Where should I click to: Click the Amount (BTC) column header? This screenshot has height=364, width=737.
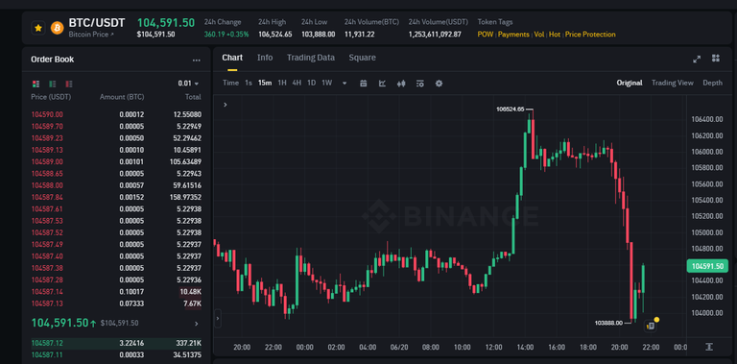tap(122, 97)
